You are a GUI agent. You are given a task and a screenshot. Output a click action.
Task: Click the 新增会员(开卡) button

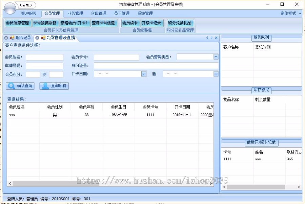click(75, 23)
